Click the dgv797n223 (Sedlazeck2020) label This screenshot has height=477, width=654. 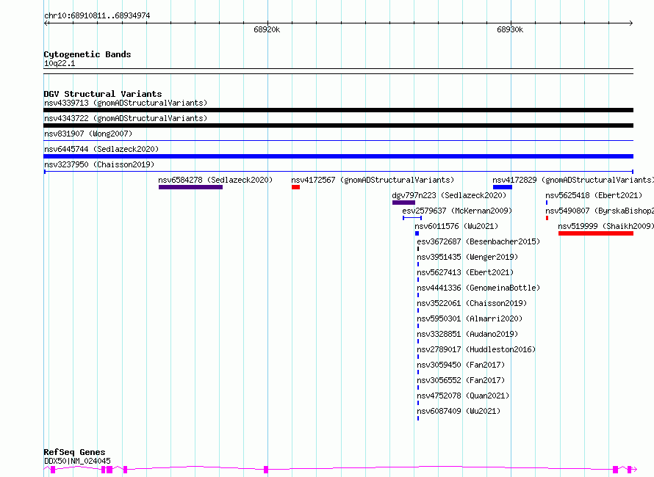coord(449,195)
